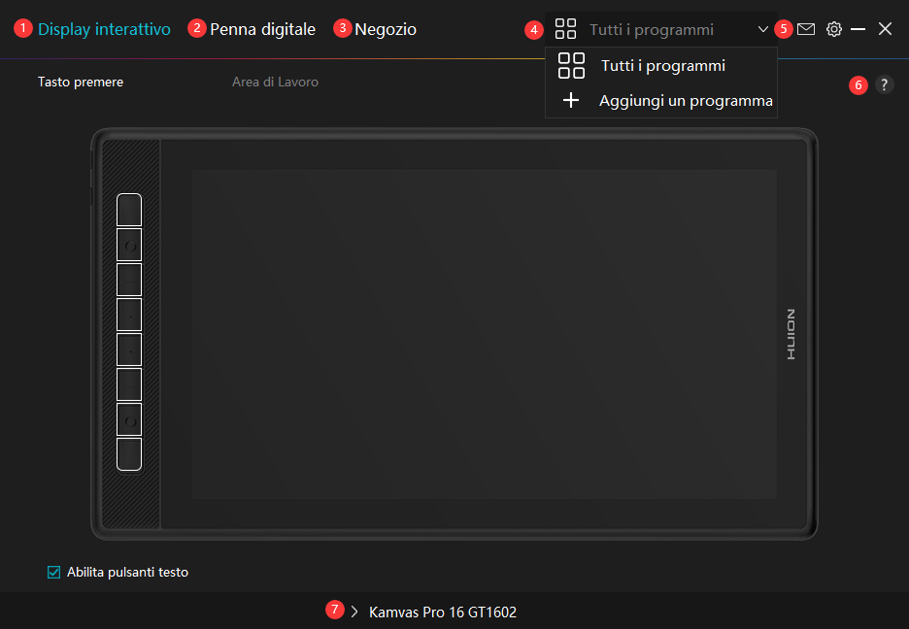Open the Negozio tab
Viewport: 909px width, 629px height.
[386, 29]
